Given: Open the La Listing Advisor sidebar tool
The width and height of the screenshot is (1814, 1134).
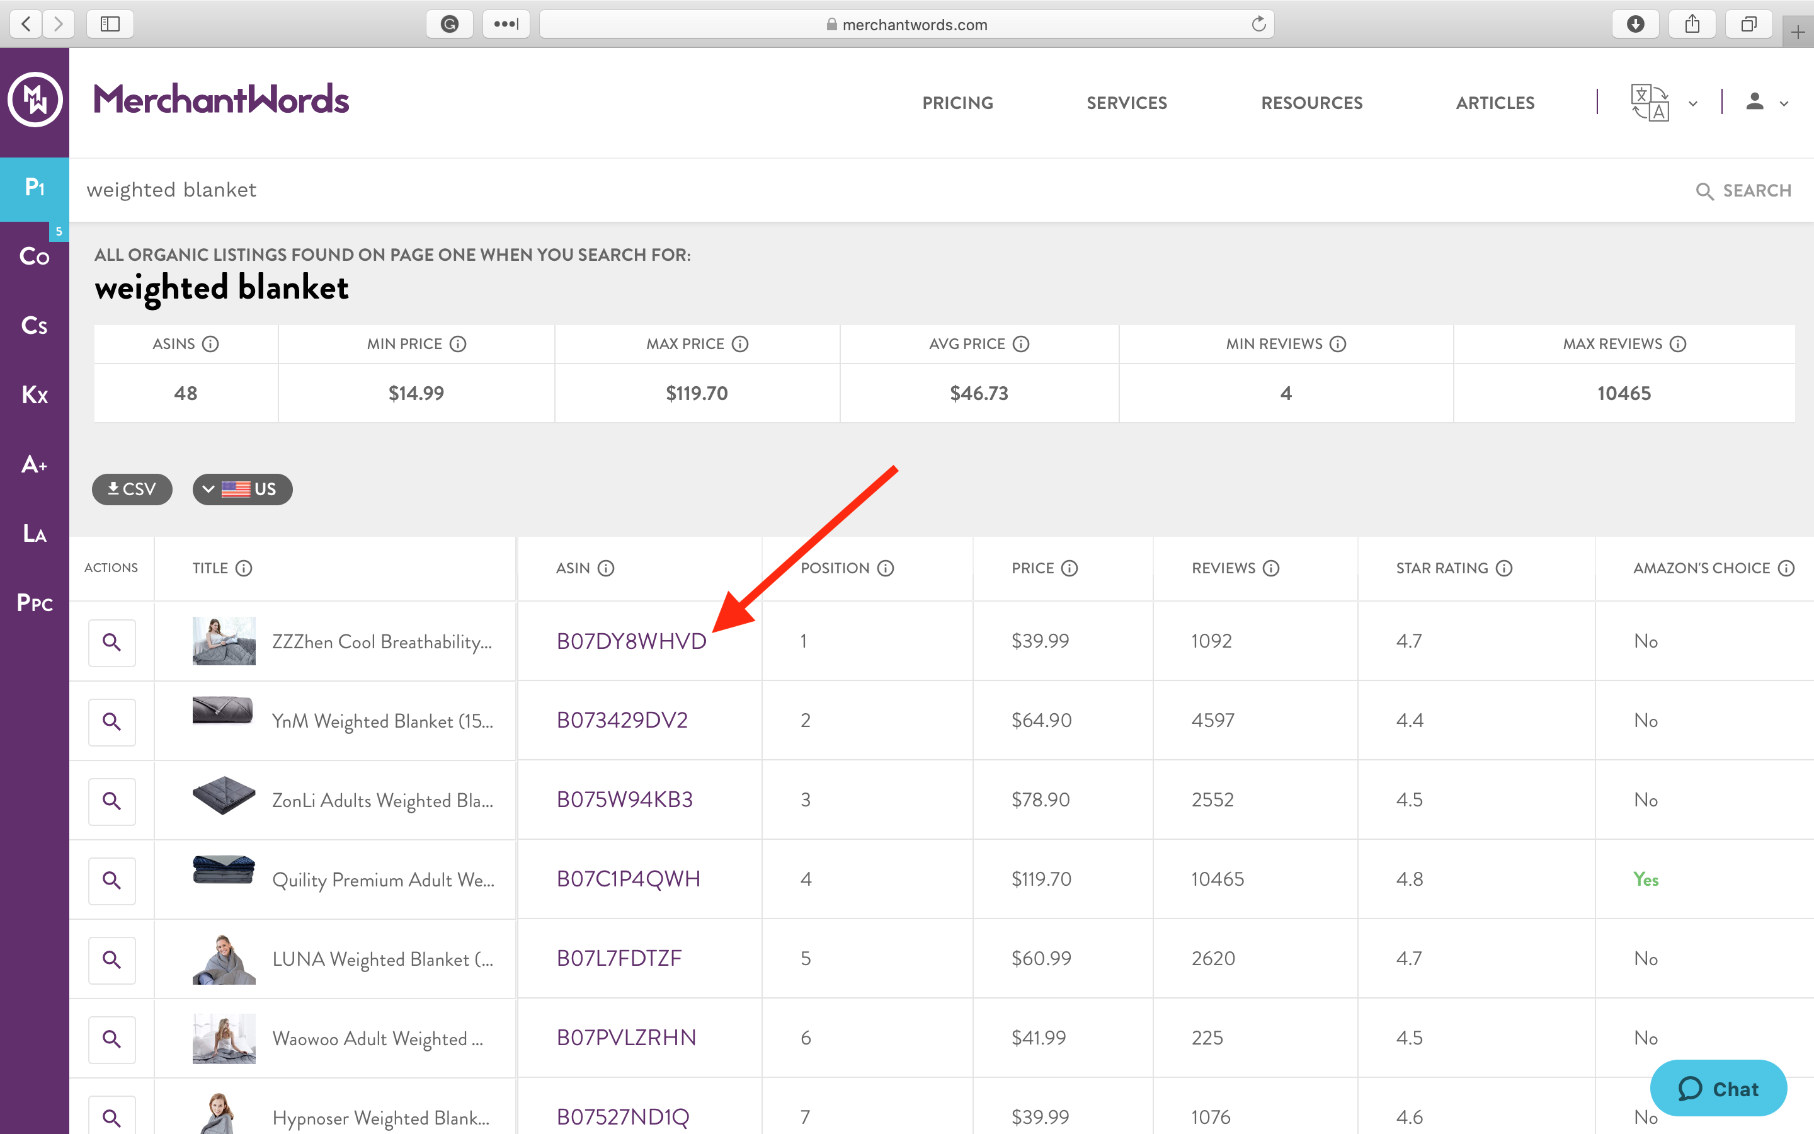Looking at the screenshot, I should click(35, 533).
